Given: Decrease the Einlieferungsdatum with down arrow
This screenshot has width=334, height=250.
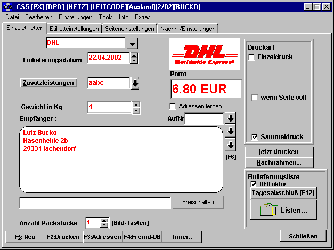Looking at the screenshot, I should 134,61.
